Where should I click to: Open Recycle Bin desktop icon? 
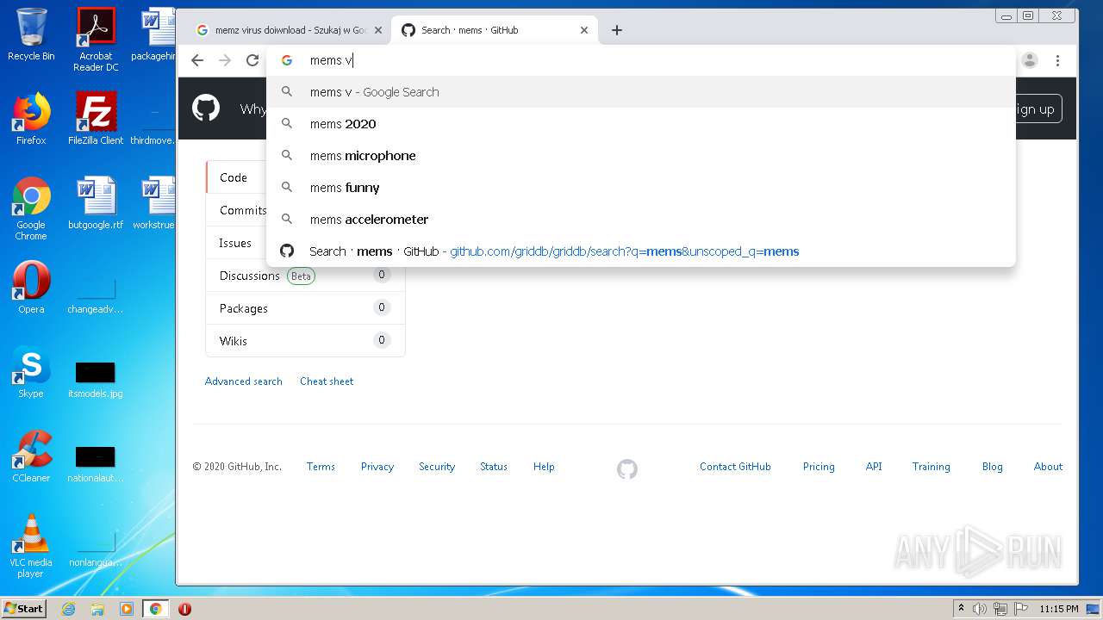[31, 34]
